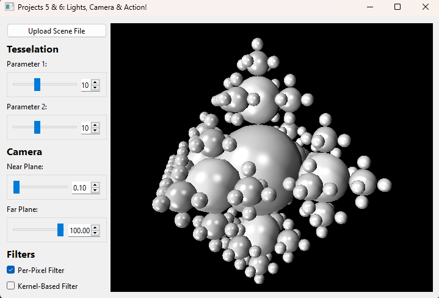
Task: Decrease Near Plane value with down arrow
Action: pos(95,190)
